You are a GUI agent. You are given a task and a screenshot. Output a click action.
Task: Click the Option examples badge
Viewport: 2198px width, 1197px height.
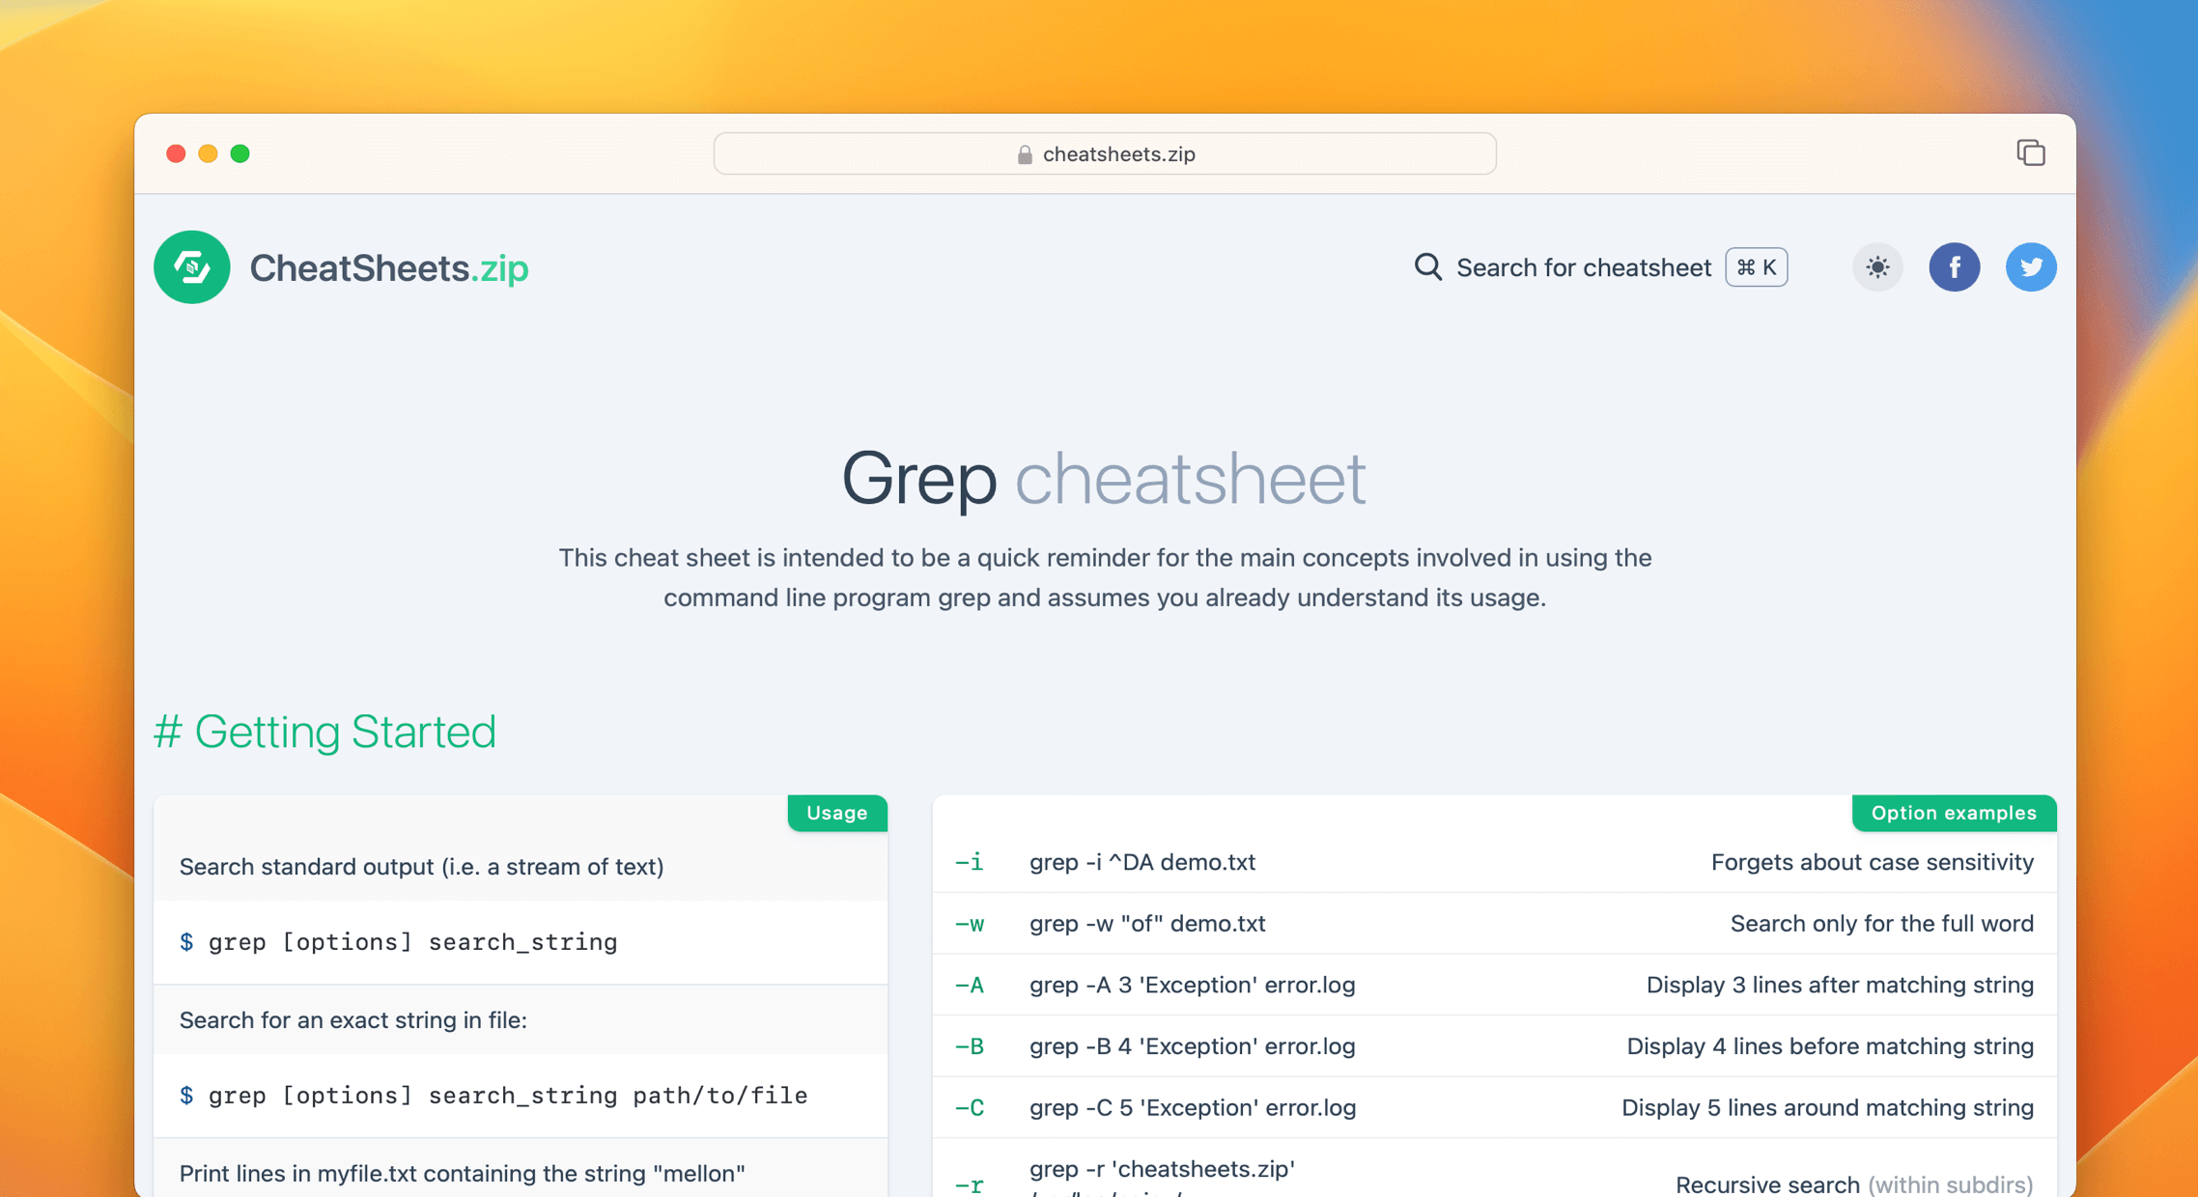(1953, 813)
